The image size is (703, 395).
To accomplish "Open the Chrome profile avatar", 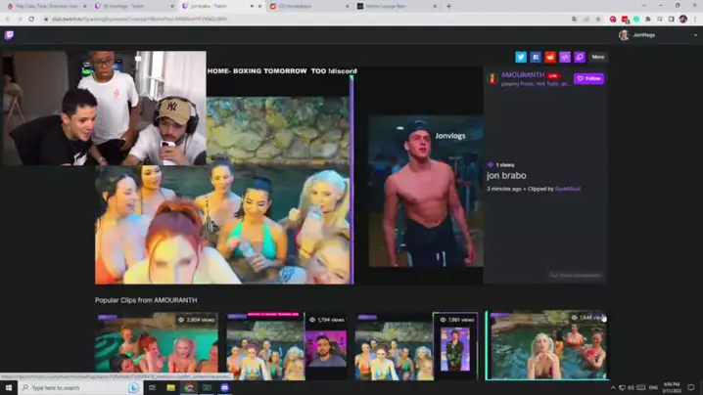I will pyautogui.click(x=683, y=20).
